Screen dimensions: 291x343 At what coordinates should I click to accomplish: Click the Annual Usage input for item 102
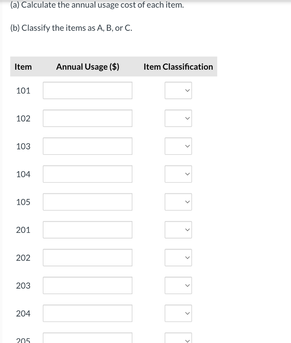[87, 118]
